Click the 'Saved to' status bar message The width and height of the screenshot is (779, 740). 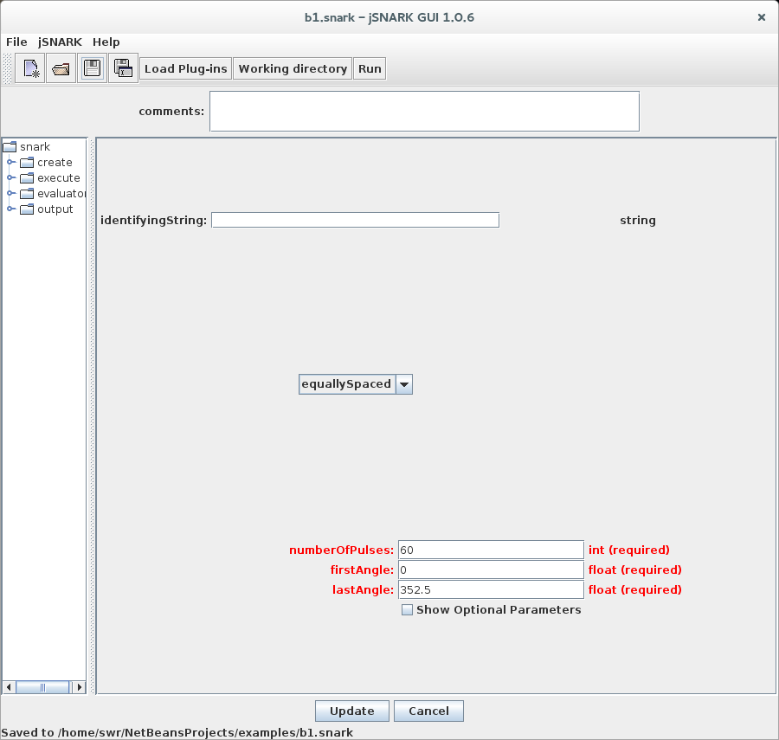coord(177,732)
